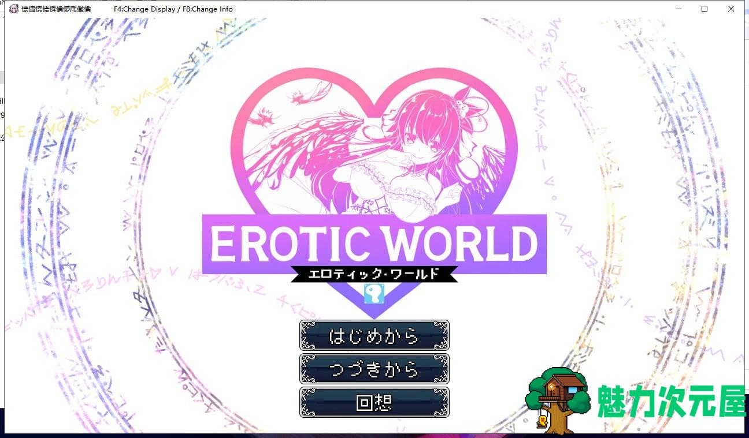749x438 pixels.
Task: Click the F4:Change Display / F8:Change Info title text
Action: (173, 9)
